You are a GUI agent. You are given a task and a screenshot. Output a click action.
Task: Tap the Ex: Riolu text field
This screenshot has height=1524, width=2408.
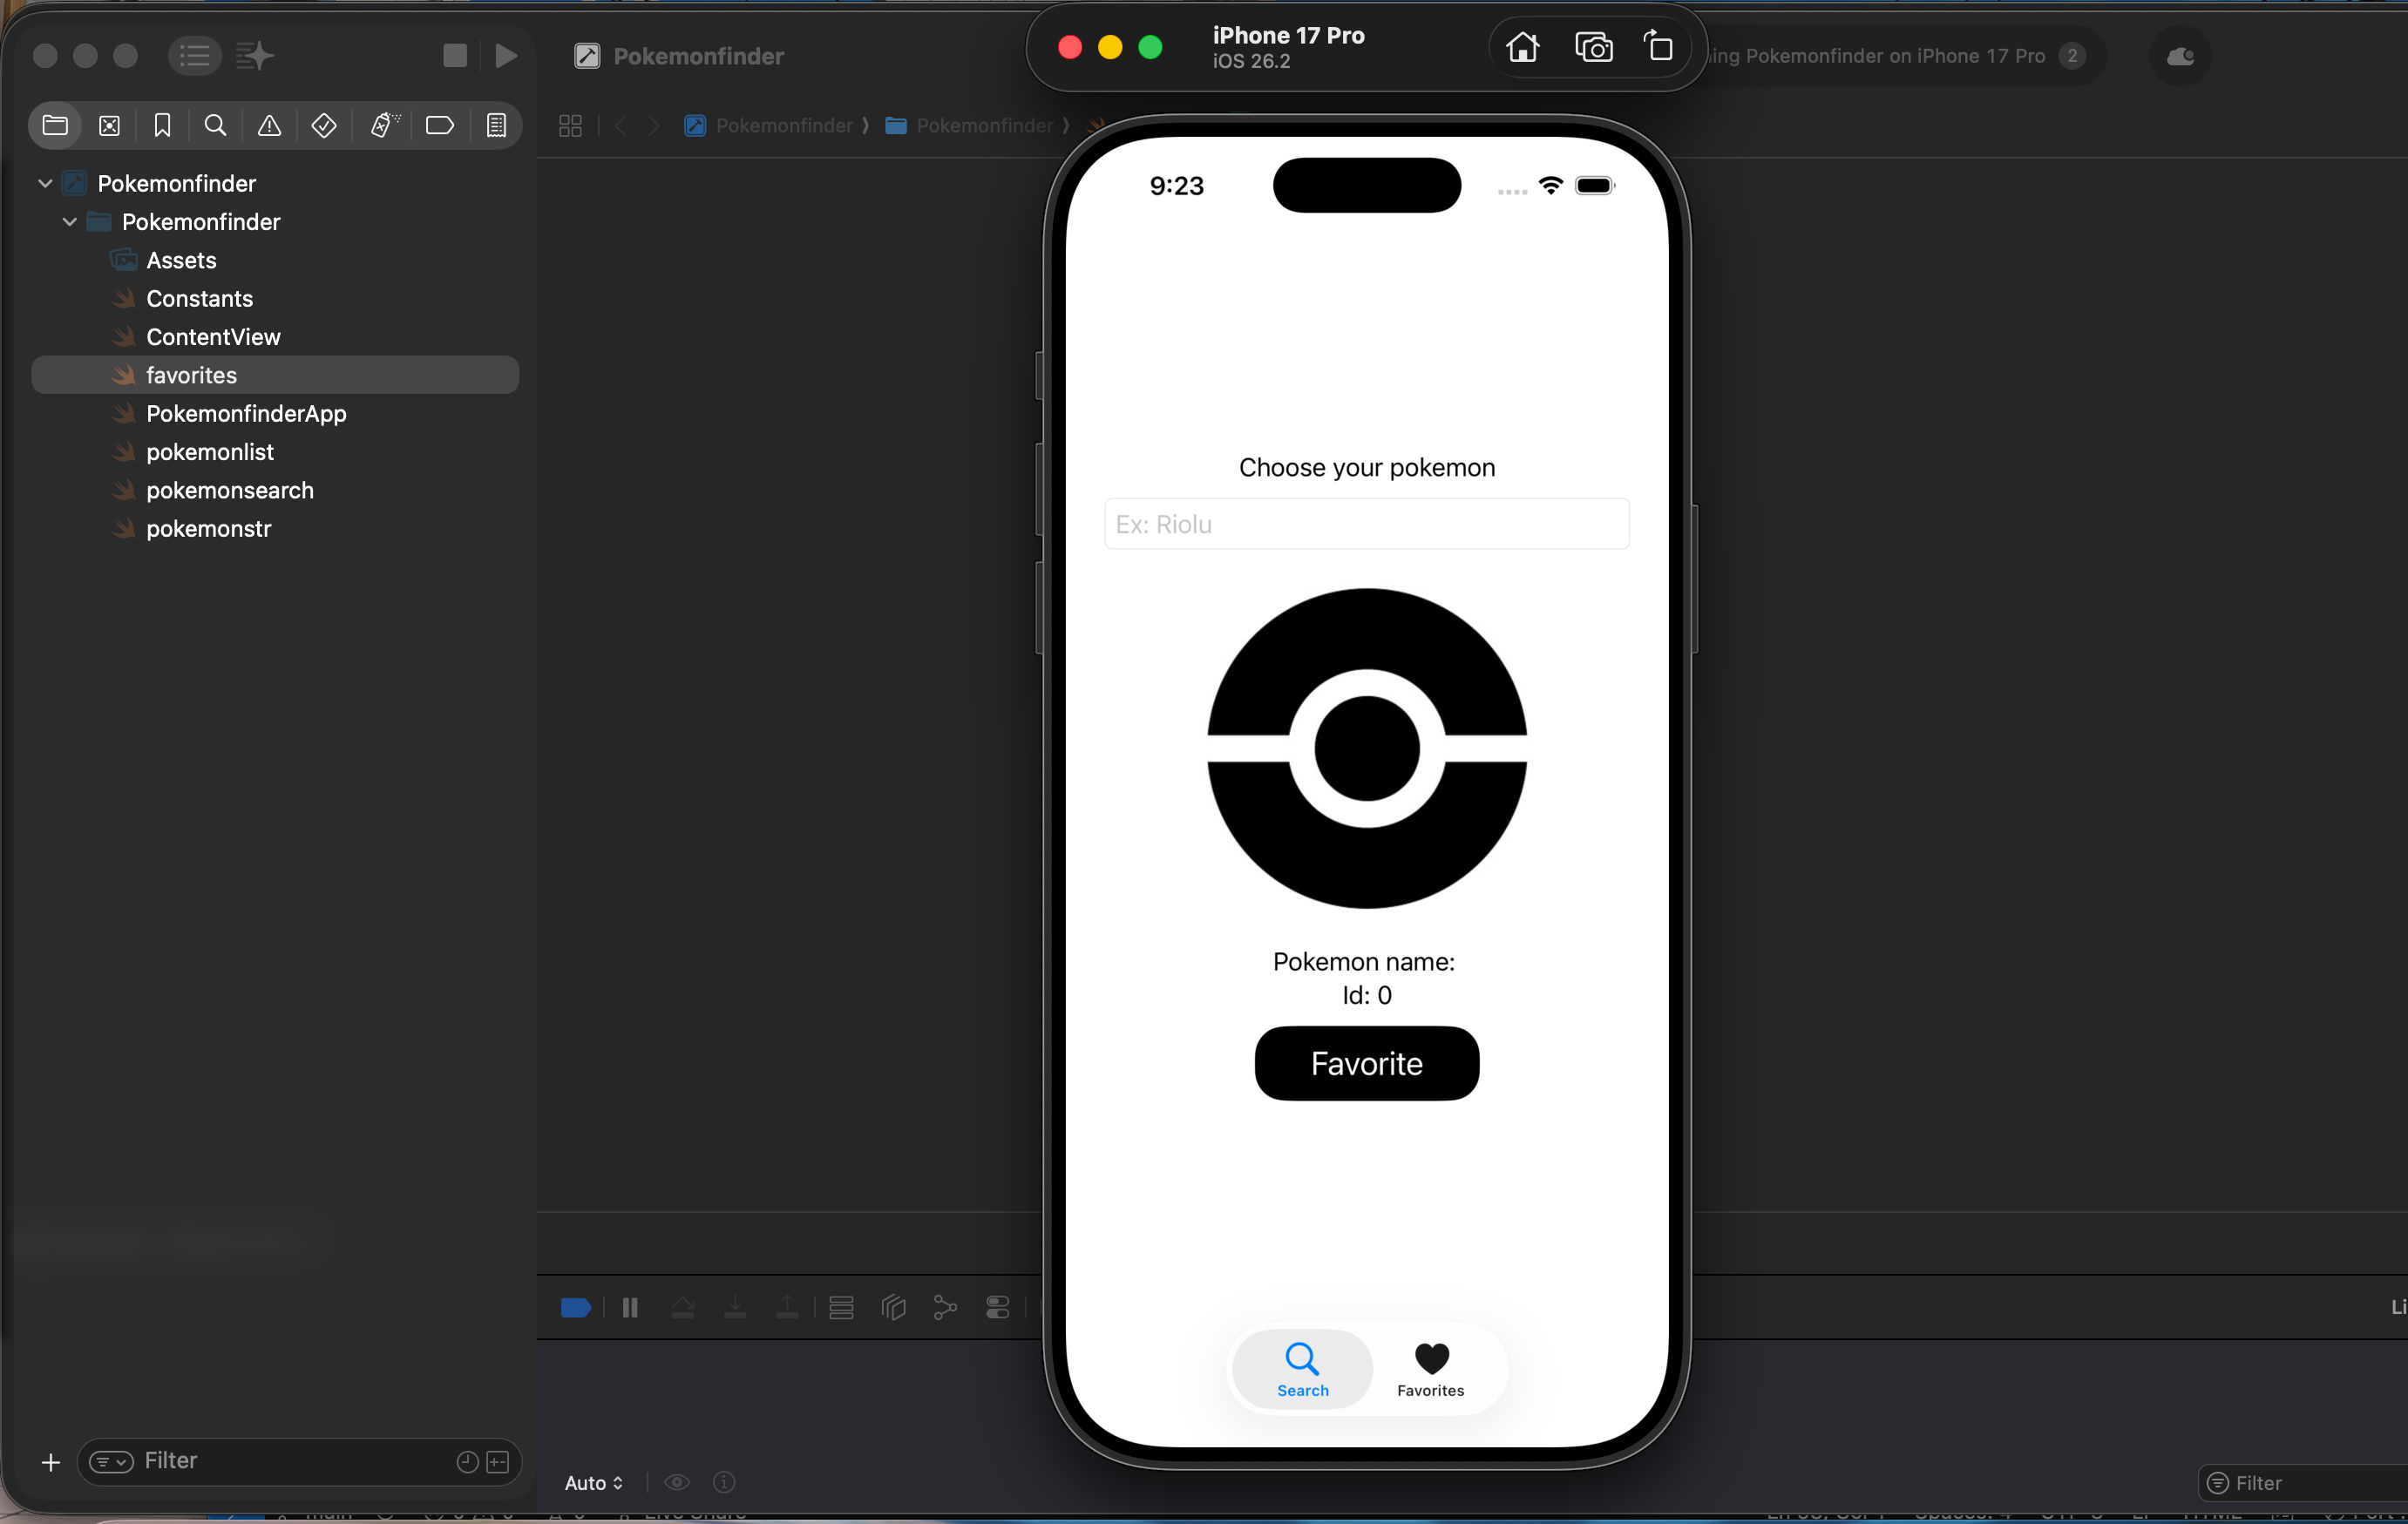1366,523
